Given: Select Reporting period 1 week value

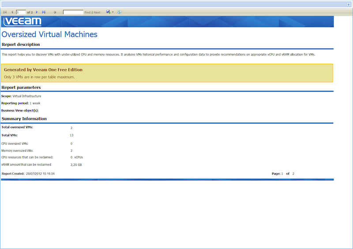Looking at the screenshot, I should coord(35,103).
